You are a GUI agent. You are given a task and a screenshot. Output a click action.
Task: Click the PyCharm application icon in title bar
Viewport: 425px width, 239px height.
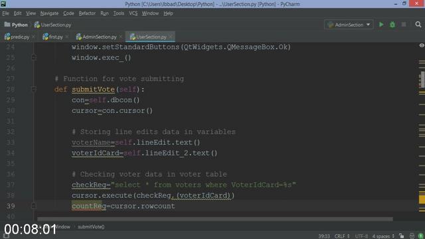pyautogui.click(x=3, y=4)
